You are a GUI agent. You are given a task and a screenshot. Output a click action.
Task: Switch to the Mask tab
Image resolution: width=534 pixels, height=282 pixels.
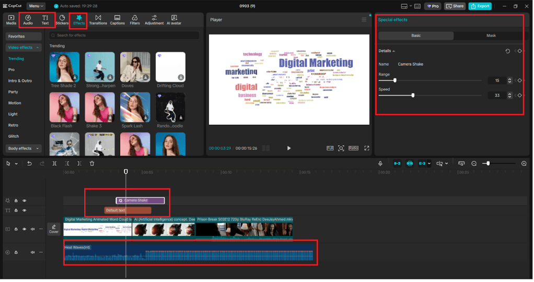point(491,36)
